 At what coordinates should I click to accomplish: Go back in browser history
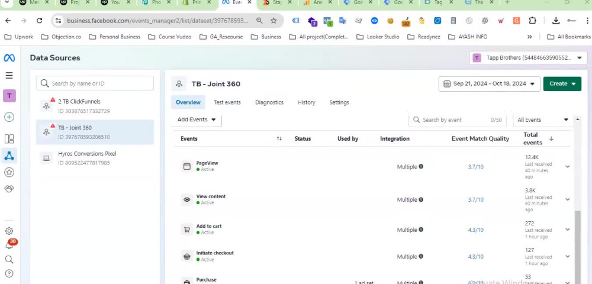pyautogui.click(x=8, y=21)
